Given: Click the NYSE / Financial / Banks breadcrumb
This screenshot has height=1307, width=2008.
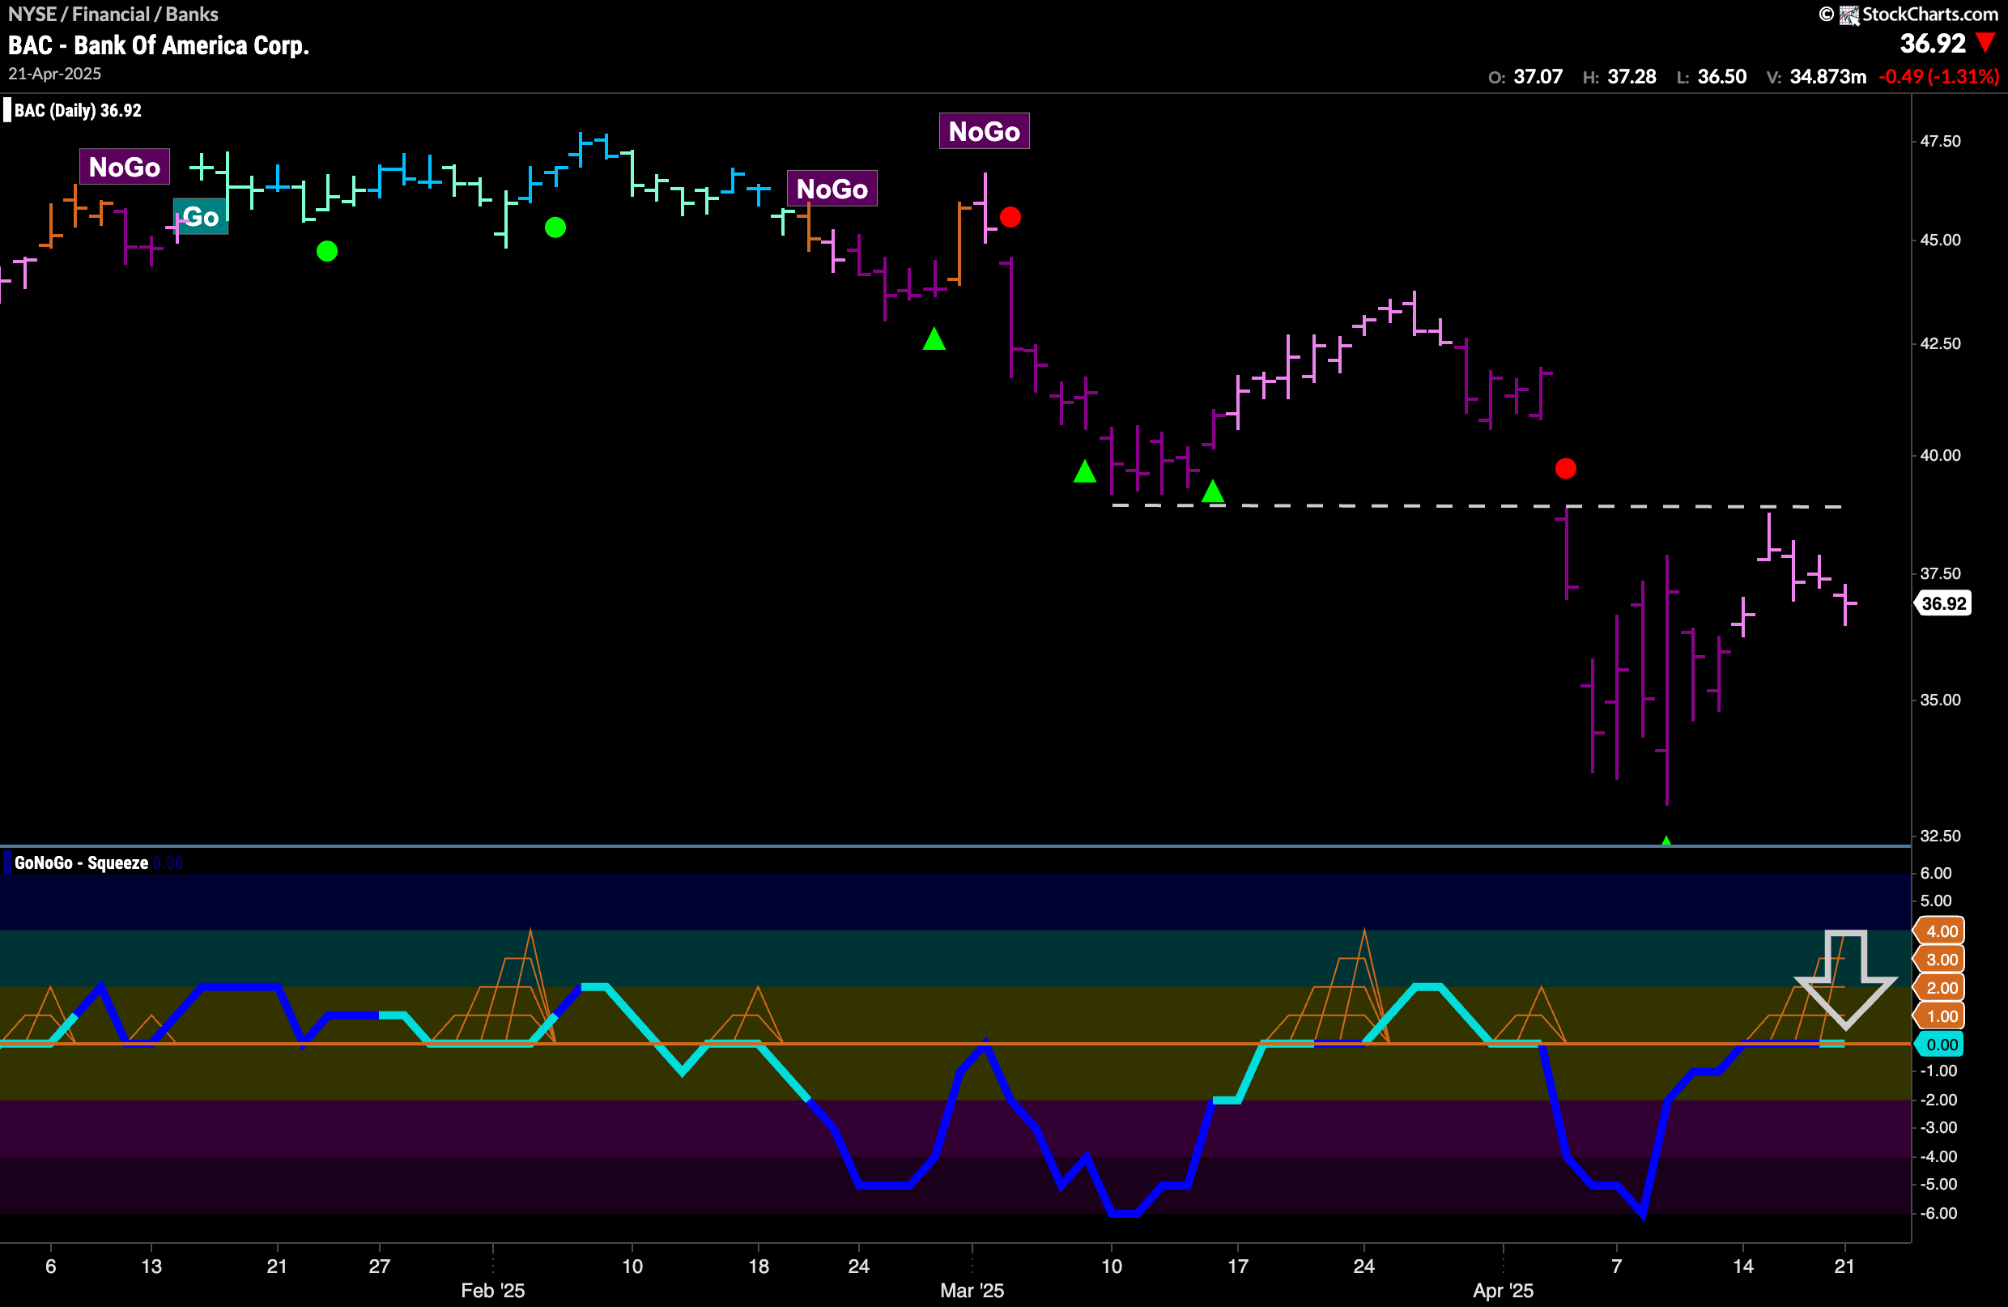Looking at the screenshot, I should (113, 14).
